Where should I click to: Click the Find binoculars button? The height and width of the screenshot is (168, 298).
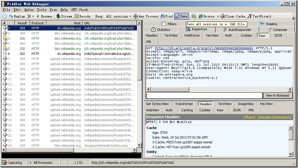(166, 16)
